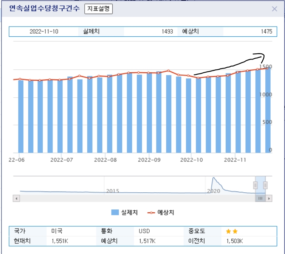Viewport: 285px width, 254px height.
Task: Click the 2022-11 axis label
Action: click(235, 160)
